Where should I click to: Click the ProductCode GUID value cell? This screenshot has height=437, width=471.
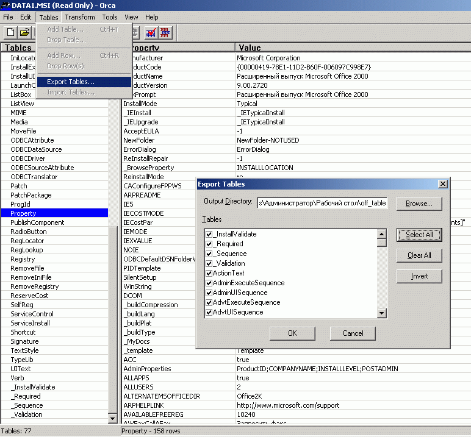(353, 67)
